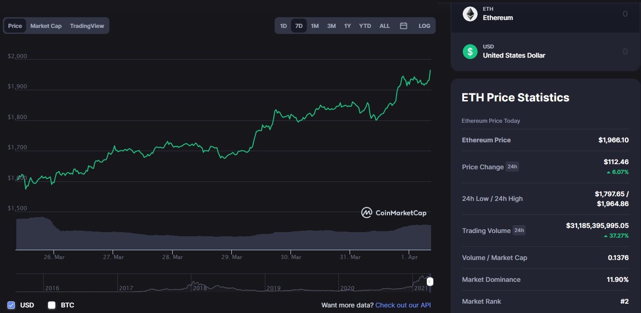Select the 1D time range
The image size is (641, 313).
(x=283, y=26)
